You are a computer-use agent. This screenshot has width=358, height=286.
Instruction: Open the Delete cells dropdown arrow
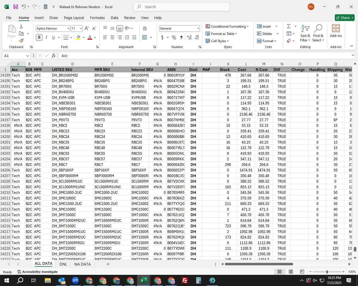click(277, 34)
